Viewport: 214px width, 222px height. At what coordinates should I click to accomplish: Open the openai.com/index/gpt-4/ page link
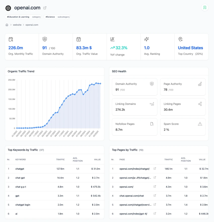133,214
